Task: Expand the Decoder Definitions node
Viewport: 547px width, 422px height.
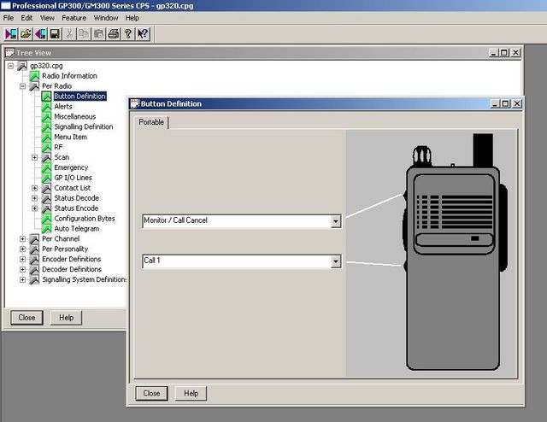Action: click(23, 269)
